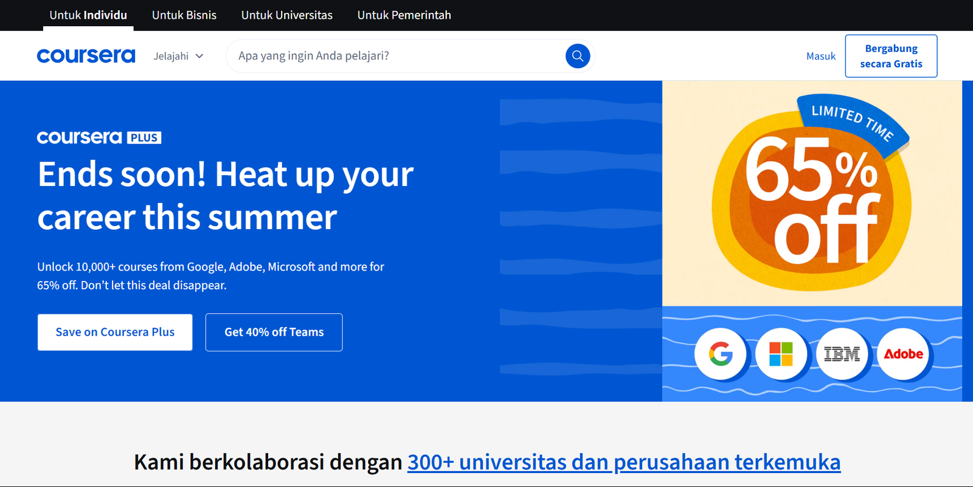Open the Untuk Bisnis tab
This screenshot has height=487, width=973.
click(x=184, y=15)
